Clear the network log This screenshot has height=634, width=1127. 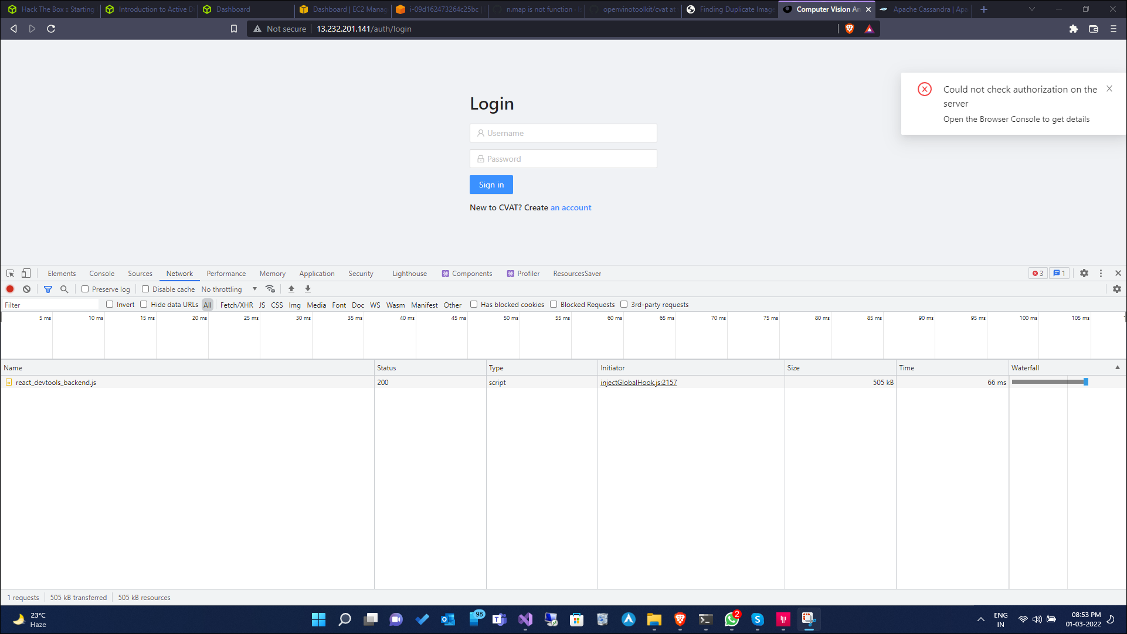point(26,289)
